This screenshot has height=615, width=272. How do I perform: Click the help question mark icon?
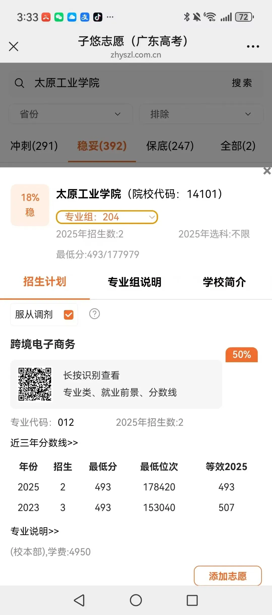click(x=94, y=314)
